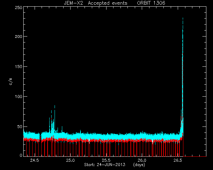Click the 24.5 x-axis tick label
The image size is (213, 170).
coord(35,160)
